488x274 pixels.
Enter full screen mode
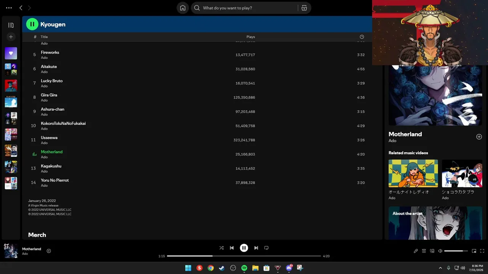482,251
